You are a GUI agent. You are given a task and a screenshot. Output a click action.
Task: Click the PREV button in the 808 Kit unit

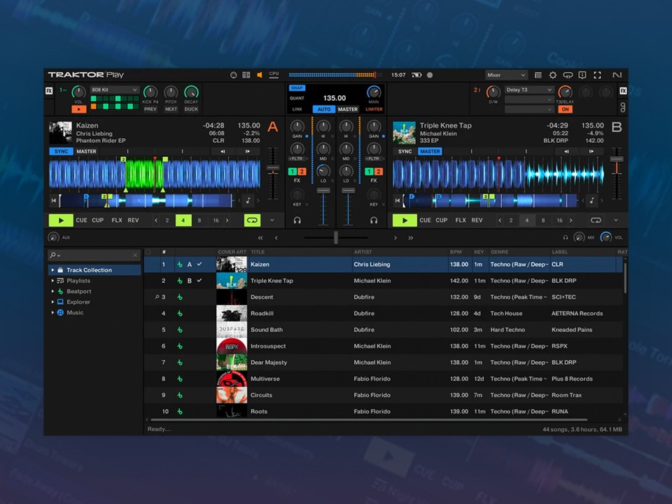coord(150,109)
